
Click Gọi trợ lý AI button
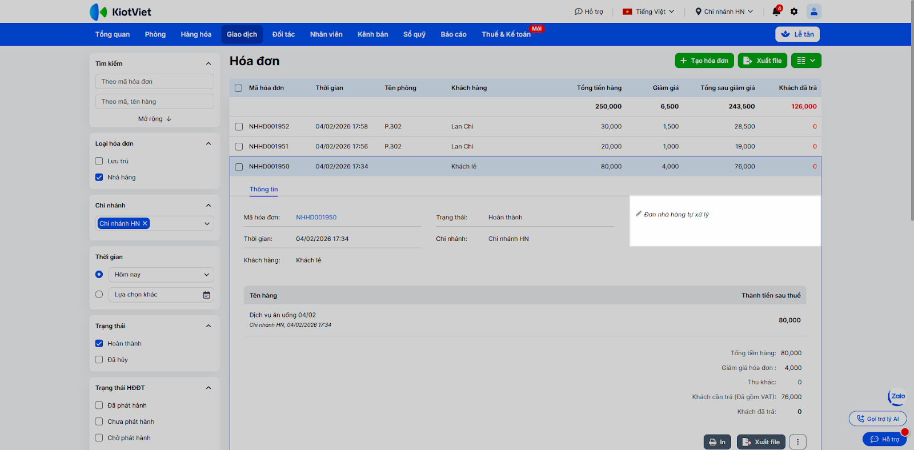[x=877, y=419]
